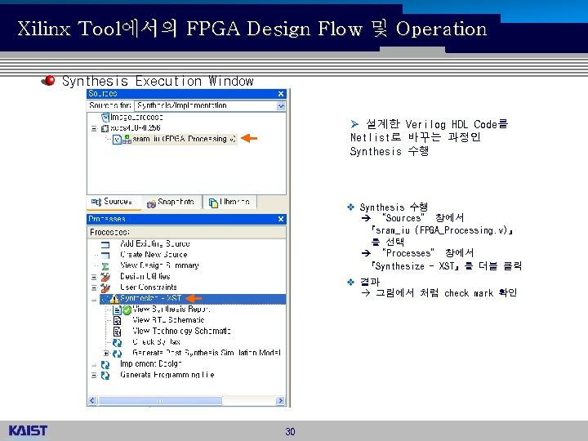Screen dimensions: 588x441
Task: Click the report document icon for Synthesis Report
Action: pos(117,310)
